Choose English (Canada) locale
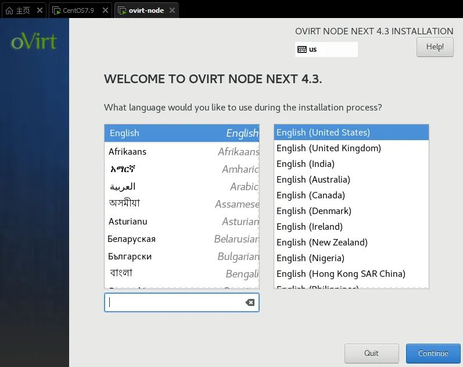 pyautogui.click(x=351, y=195)
